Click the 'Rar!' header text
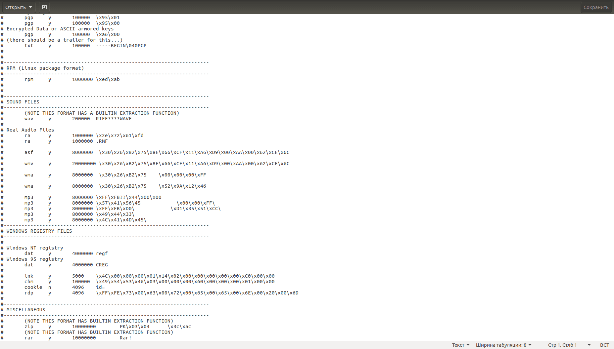 coord(126,338)
